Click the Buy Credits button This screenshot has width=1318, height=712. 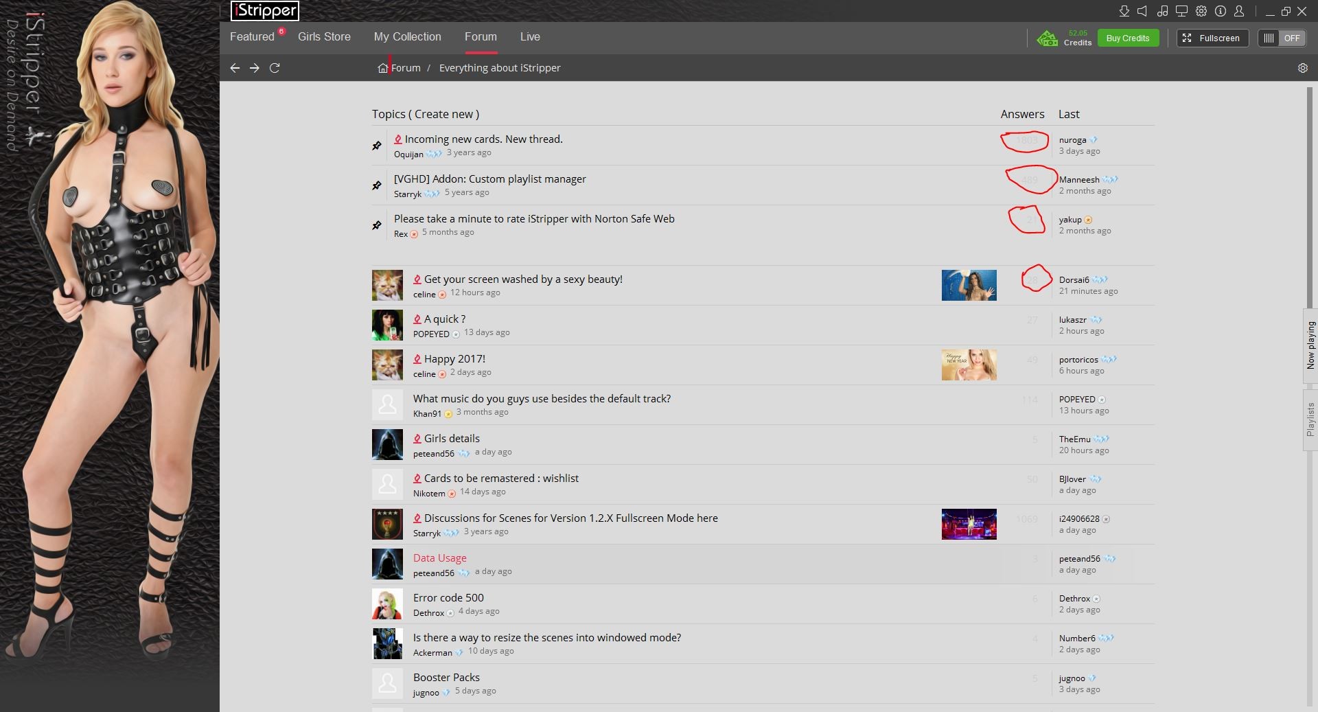[x=1128, y=38]
